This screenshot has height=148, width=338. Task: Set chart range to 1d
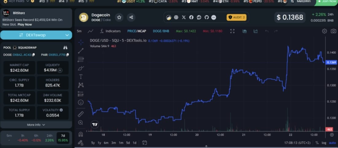click(134, 142)
